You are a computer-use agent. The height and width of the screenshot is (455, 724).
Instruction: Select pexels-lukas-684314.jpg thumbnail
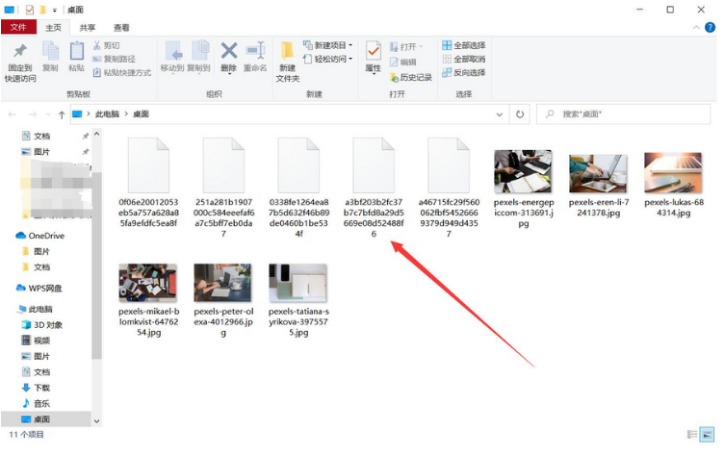click(x=673, y=172)
